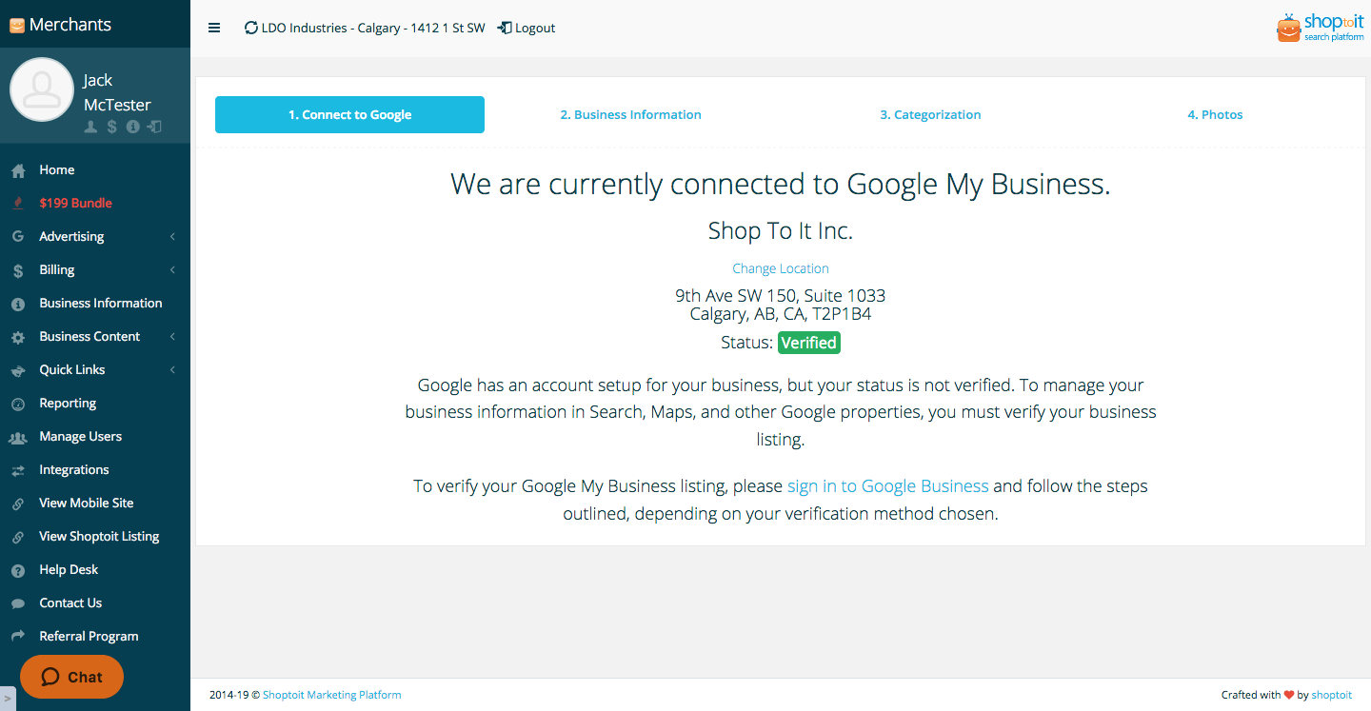
Task: Click the refresh icon beside LDO Industries
Action: (x=251, y=28)
